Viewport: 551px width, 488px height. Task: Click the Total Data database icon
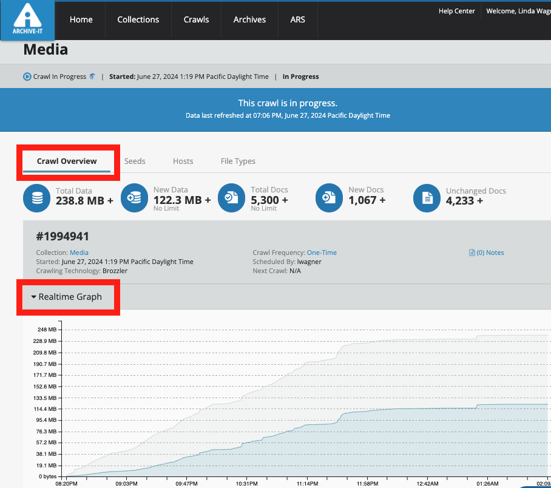(38, 198)
